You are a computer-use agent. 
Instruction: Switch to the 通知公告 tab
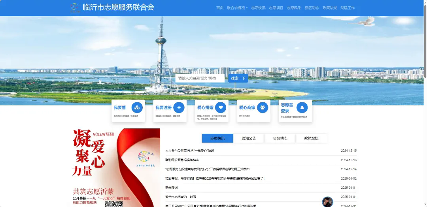pos(249,138)
